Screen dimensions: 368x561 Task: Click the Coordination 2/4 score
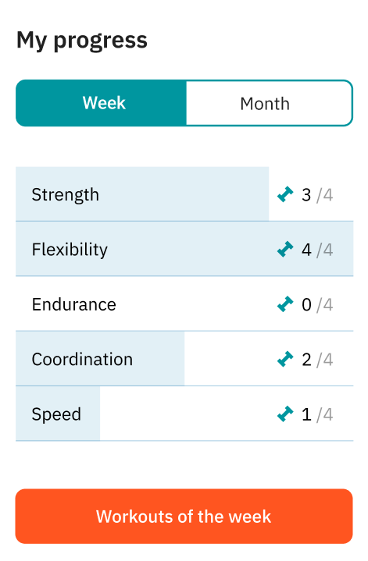pos(317,360)
